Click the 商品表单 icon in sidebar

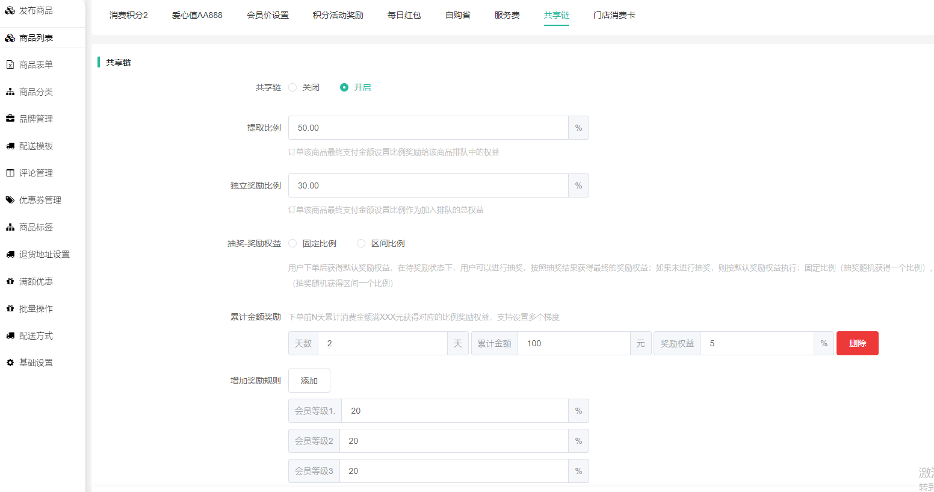(10, 64)
